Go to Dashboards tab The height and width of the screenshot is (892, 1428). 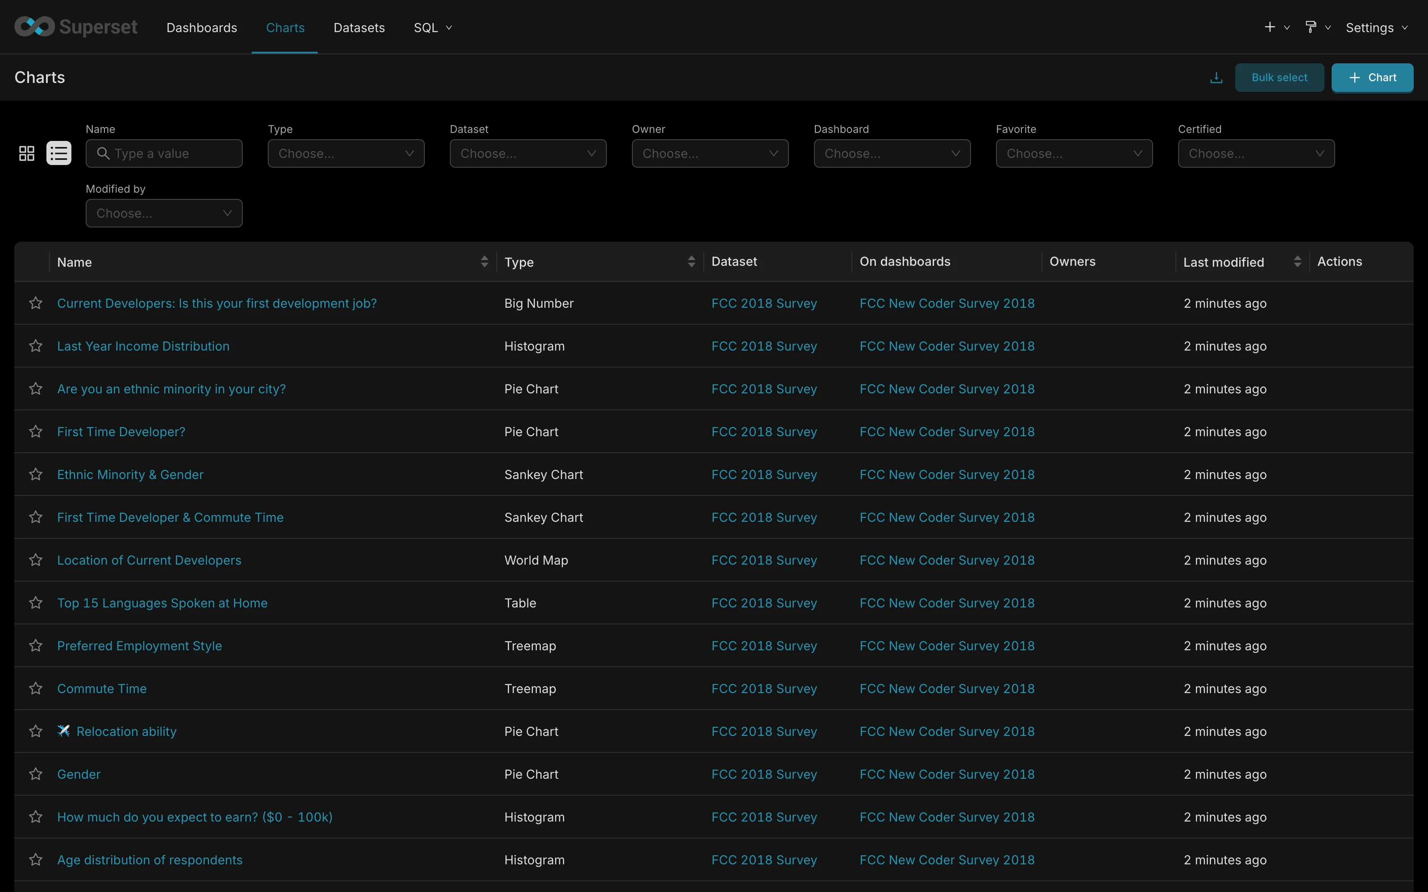[202, 28]
